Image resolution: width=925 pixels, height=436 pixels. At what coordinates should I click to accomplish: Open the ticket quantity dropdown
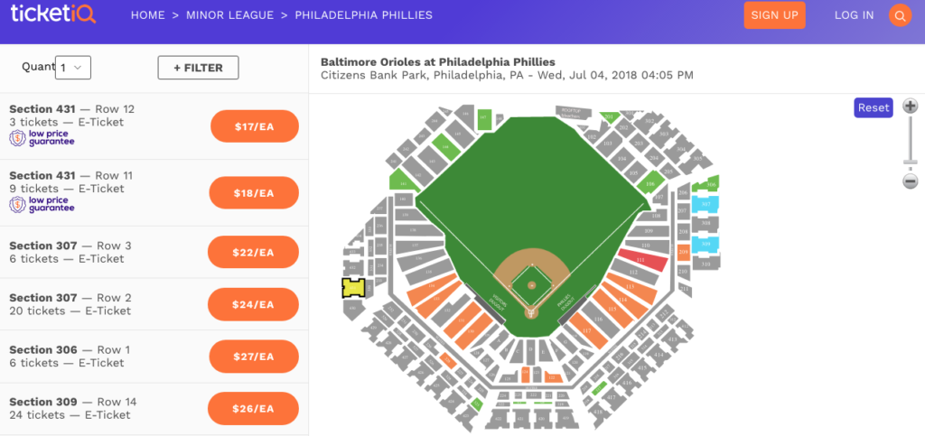coord(73,68)
